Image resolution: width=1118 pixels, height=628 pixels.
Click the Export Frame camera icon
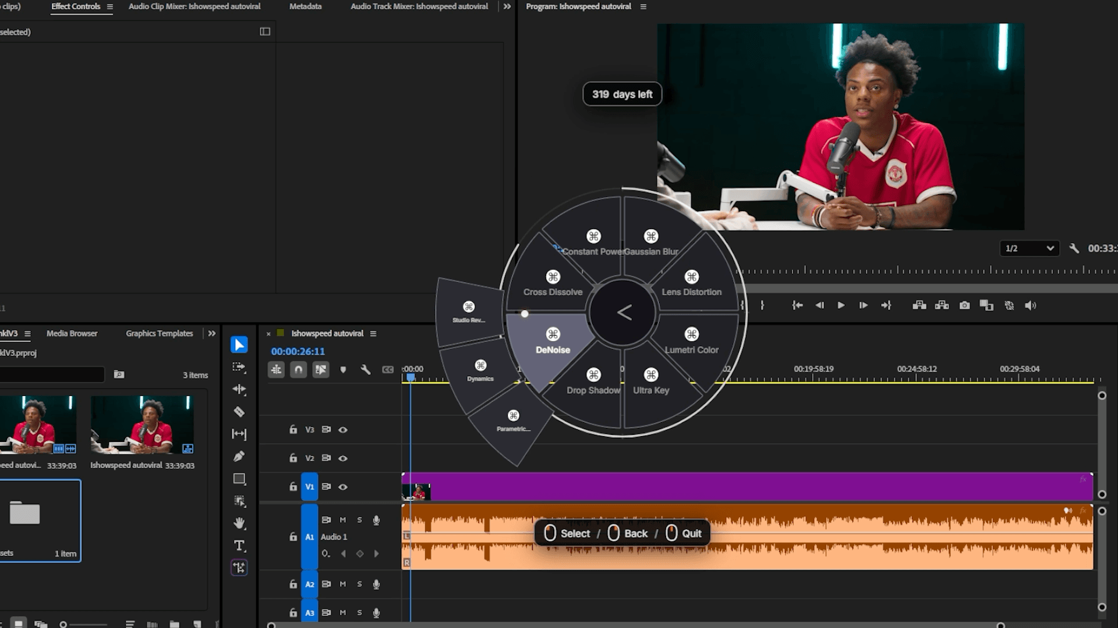[964, 305]
